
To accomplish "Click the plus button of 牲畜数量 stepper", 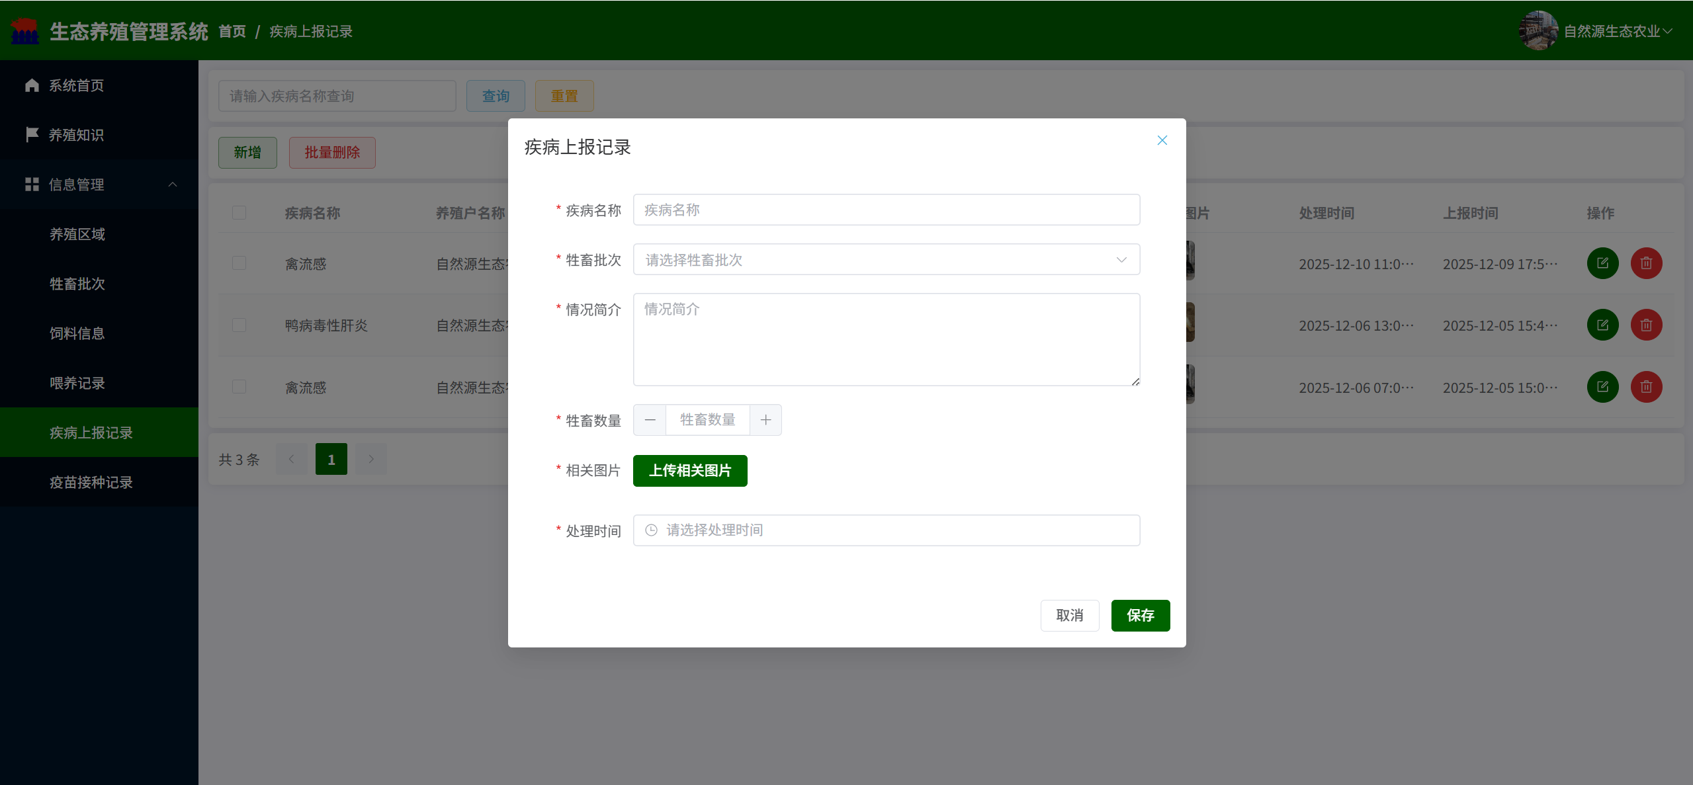I will (765, 420).
